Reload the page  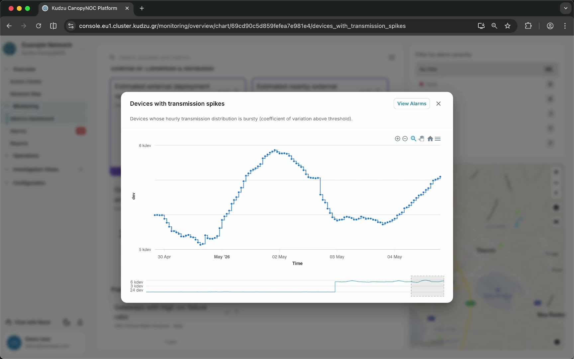(39, 26)
